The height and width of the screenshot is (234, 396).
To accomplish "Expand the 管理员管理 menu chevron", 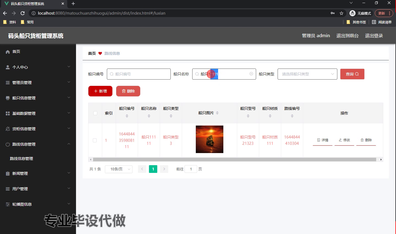I will point(69,82).
